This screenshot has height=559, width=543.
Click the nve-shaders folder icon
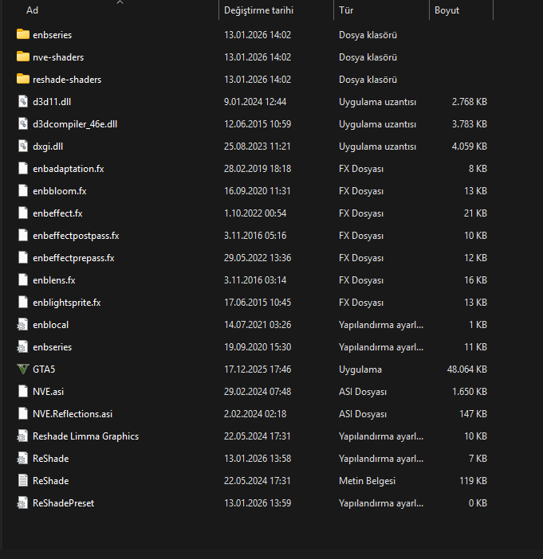[23, 57]
